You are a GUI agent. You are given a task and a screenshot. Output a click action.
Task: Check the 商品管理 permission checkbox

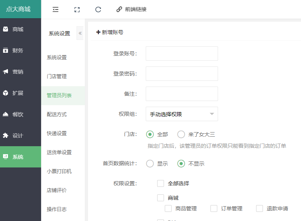[168, 208]
